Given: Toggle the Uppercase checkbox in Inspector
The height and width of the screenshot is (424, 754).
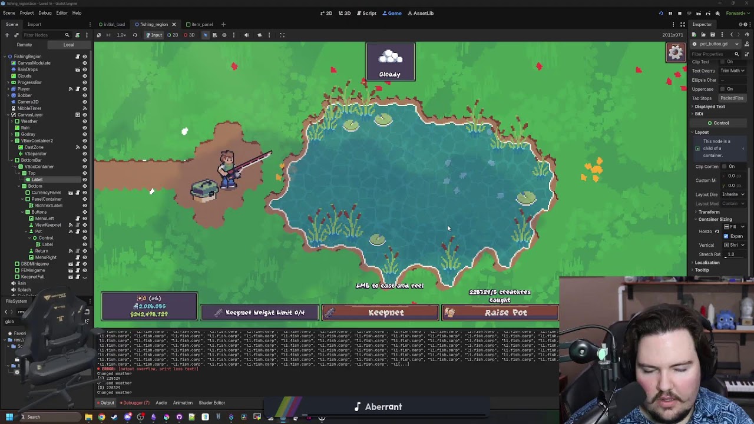Looking at the screenshot, I should click(x=724, y=89).
